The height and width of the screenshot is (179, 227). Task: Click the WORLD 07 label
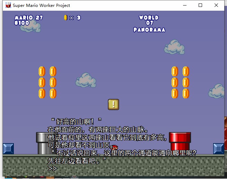[149, 20]
